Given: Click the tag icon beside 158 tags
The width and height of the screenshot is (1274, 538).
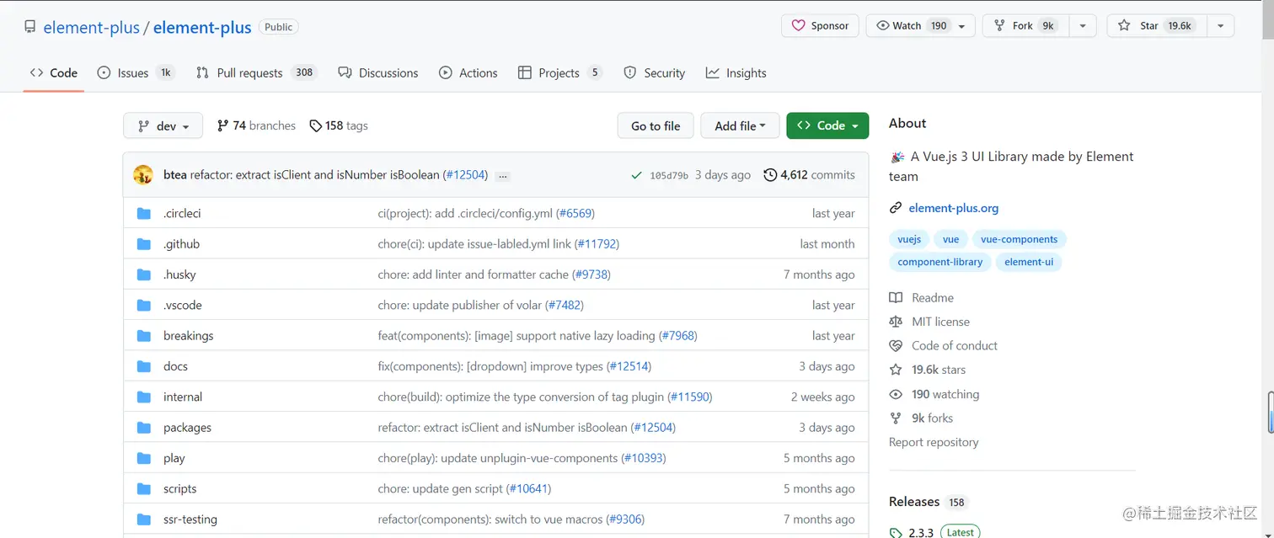Looking at the screenshot, I should tap(315, 126).
